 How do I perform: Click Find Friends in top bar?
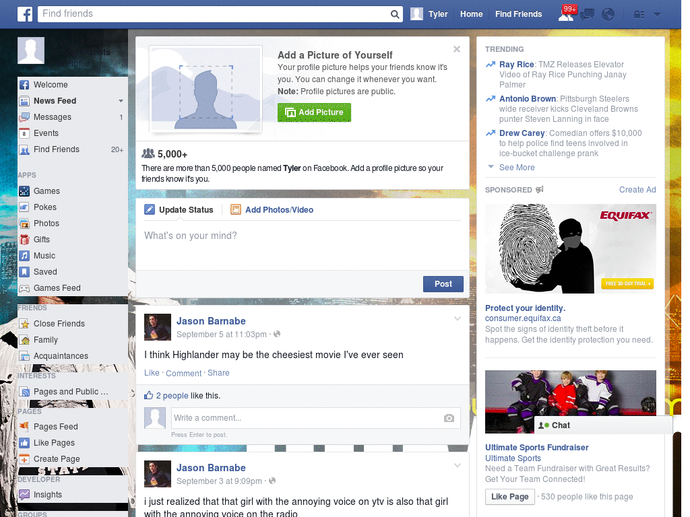coord(518,14)
